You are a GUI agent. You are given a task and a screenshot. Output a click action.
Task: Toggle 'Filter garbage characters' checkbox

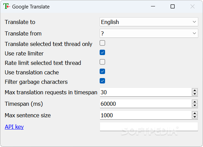click(102, 81)
